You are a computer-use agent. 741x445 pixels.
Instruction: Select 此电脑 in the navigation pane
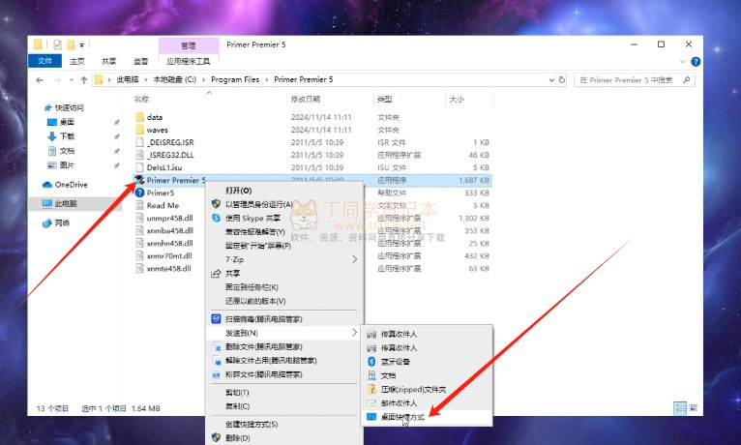pos(66,203)
